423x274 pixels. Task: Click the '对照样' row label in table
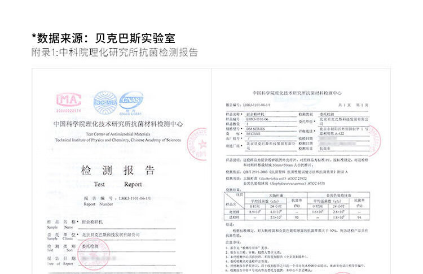point(234,212)
